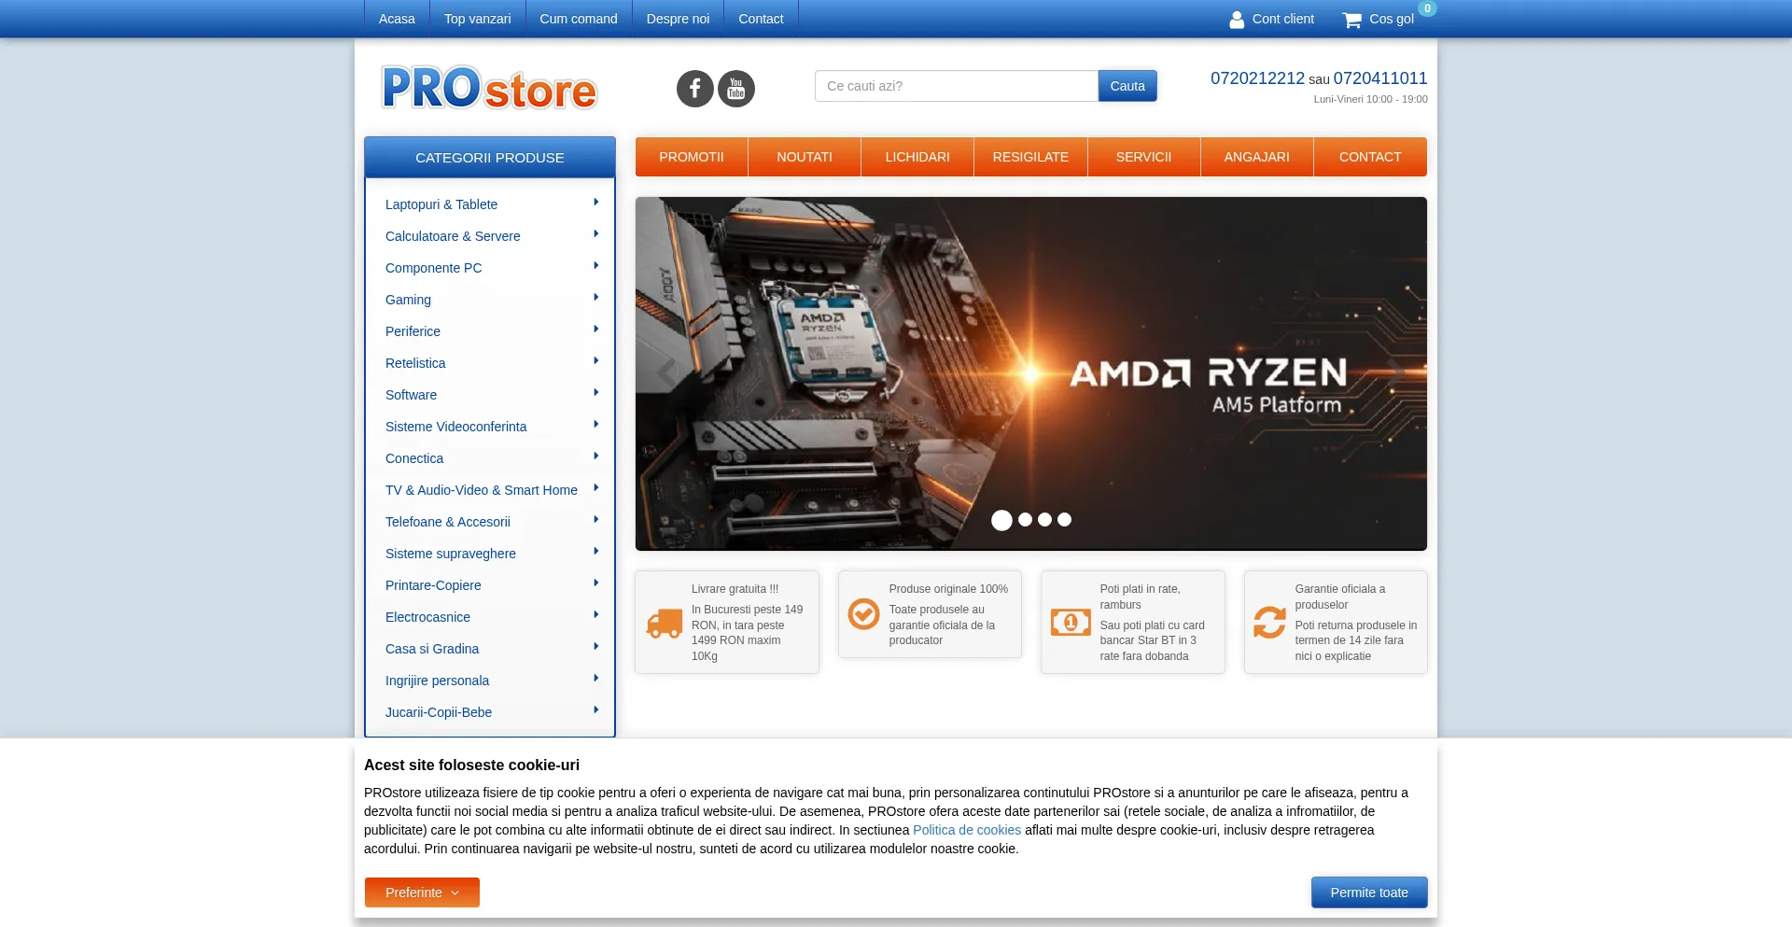
Task: Click the cart item count badge
Action: coord(1427,8)
